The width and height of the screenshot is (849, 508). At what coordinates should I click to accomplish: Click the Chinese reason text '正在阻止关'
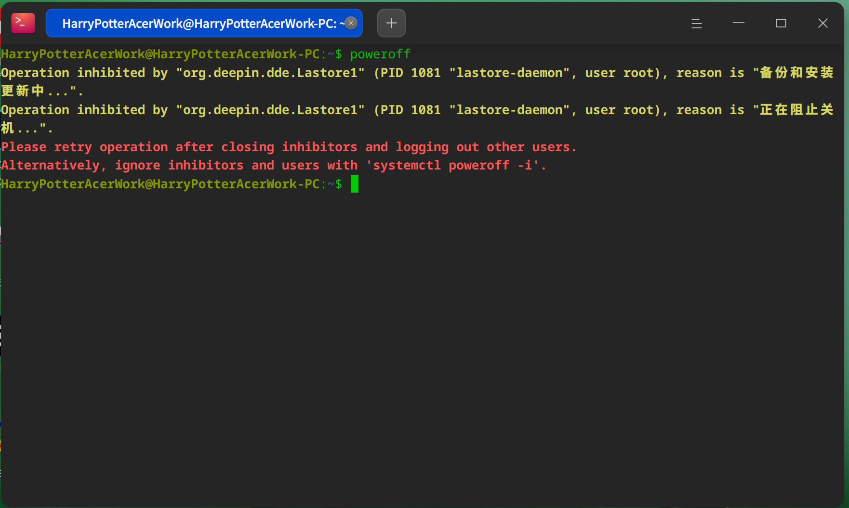pos(796,110)
